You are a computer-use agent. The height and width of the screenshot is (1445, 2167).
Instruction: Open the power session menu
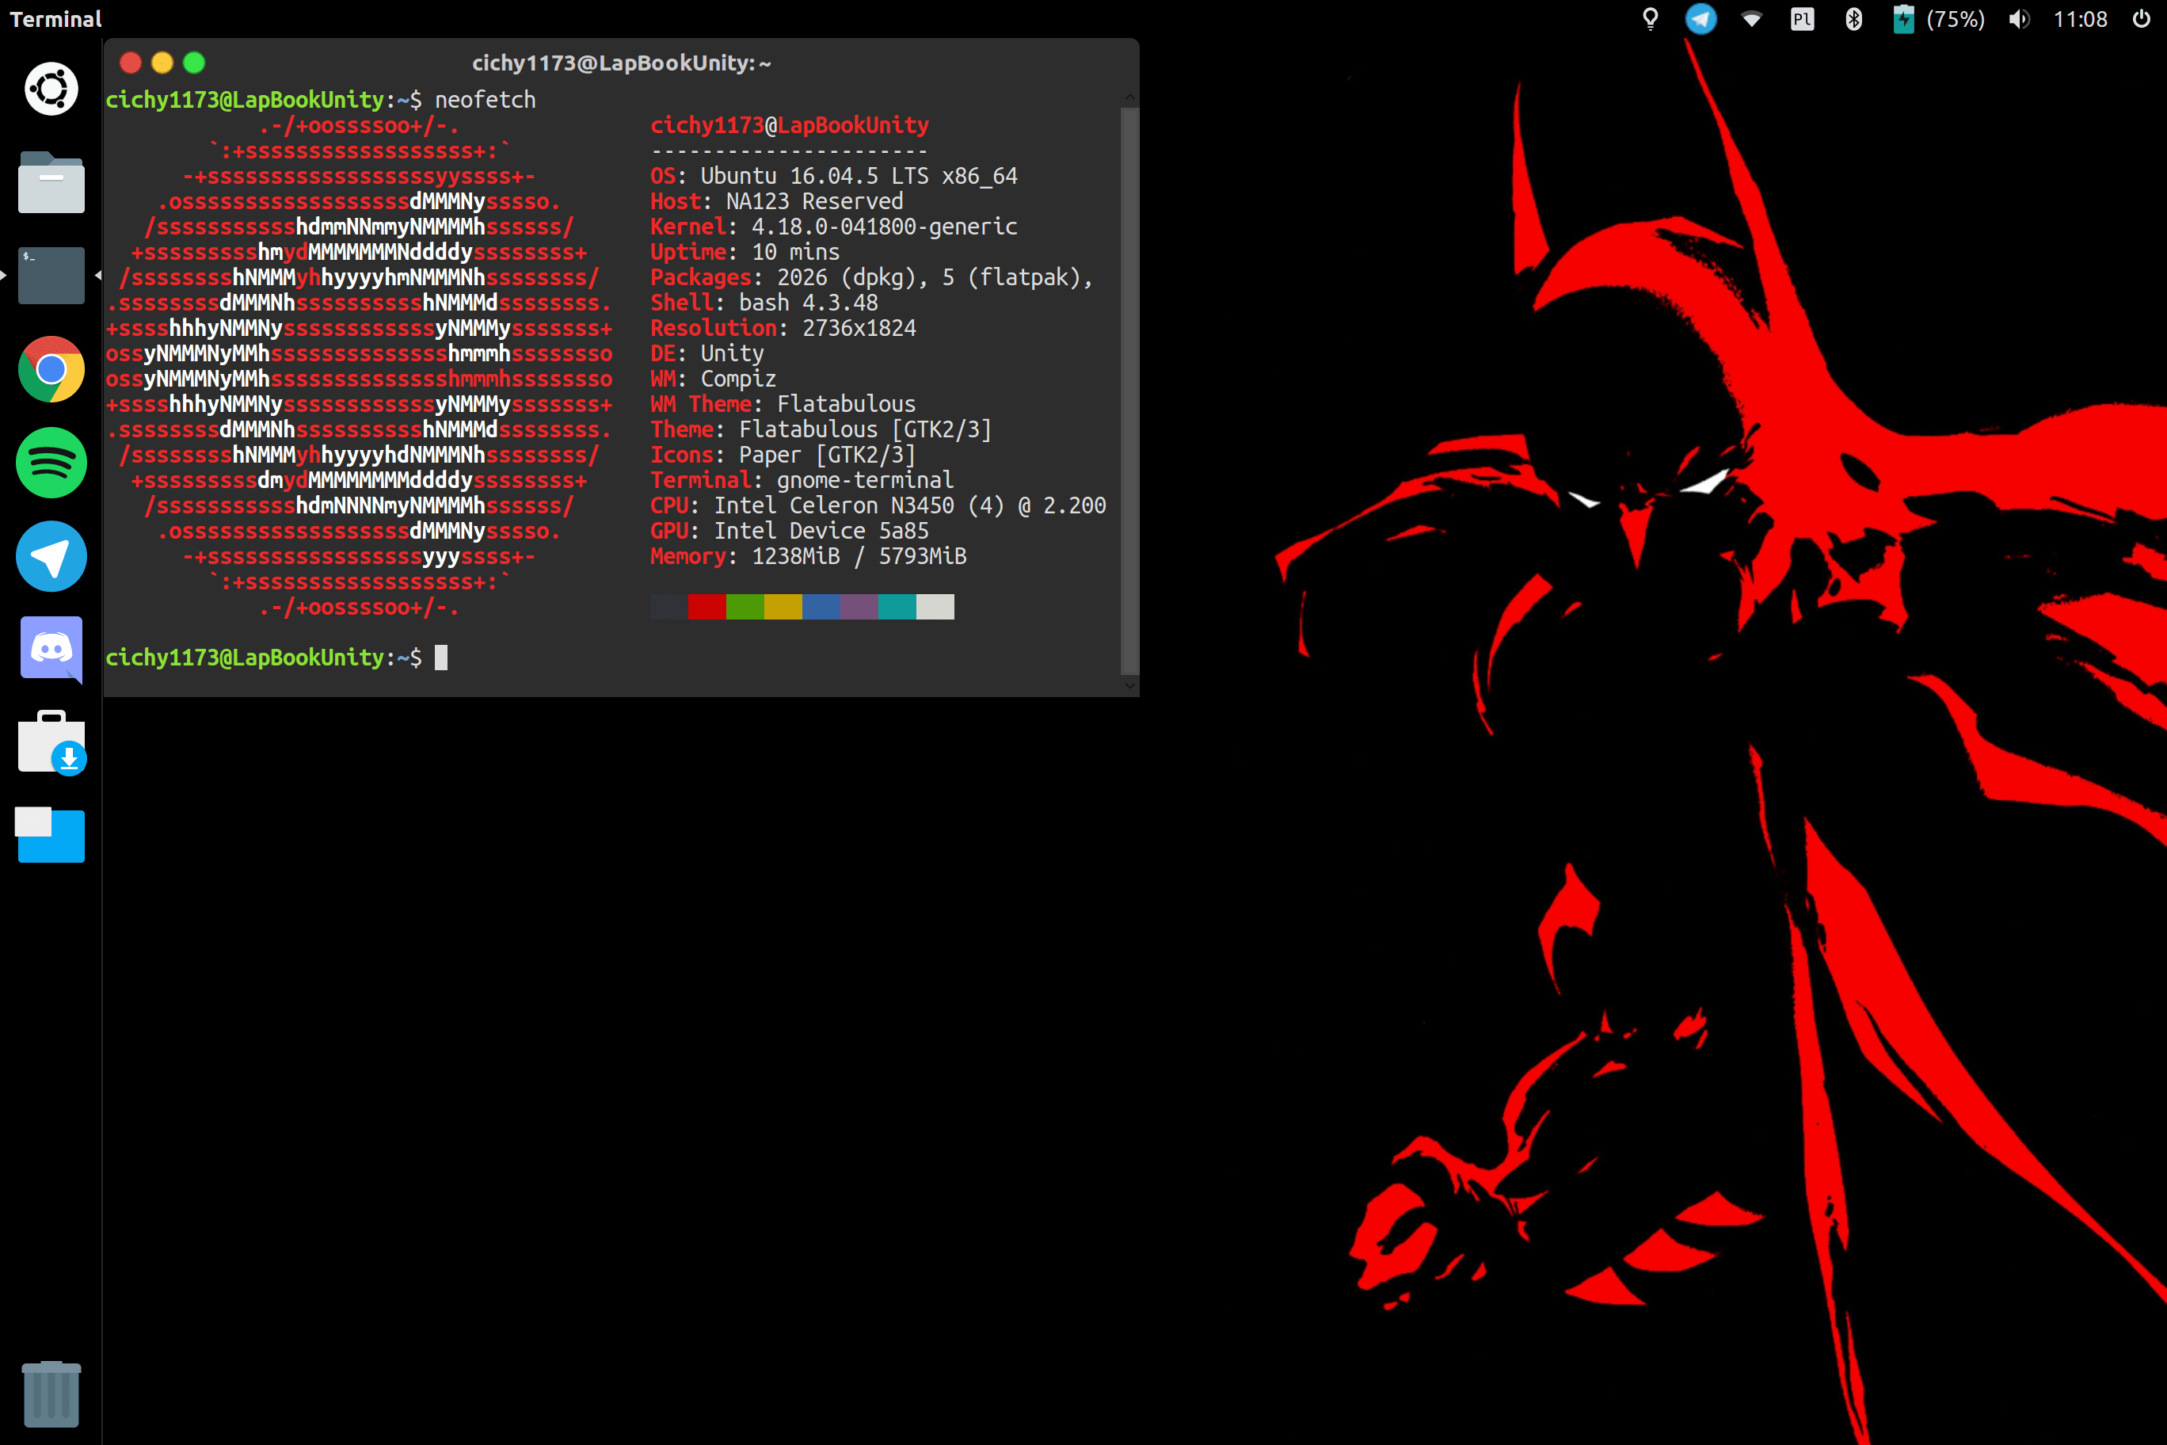click(2141, 19)
